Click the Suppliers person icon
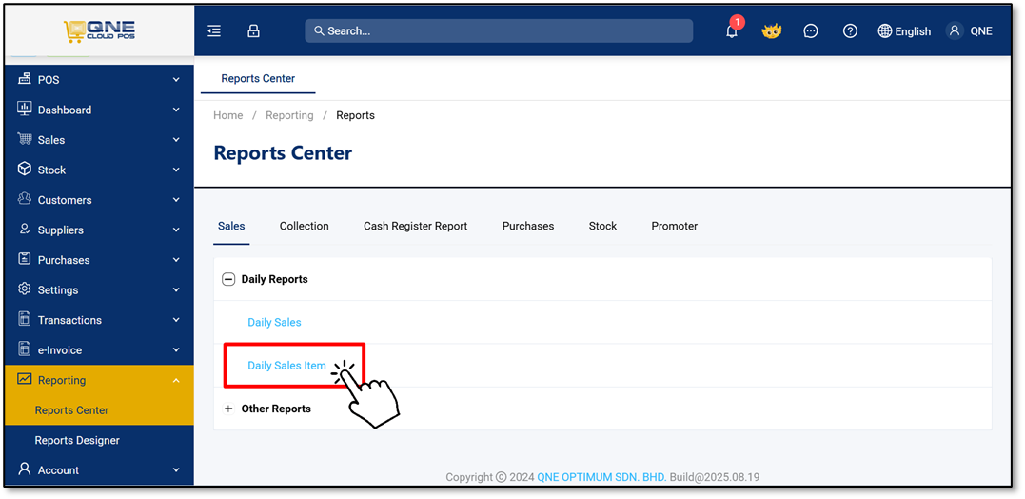 [24, 230]
